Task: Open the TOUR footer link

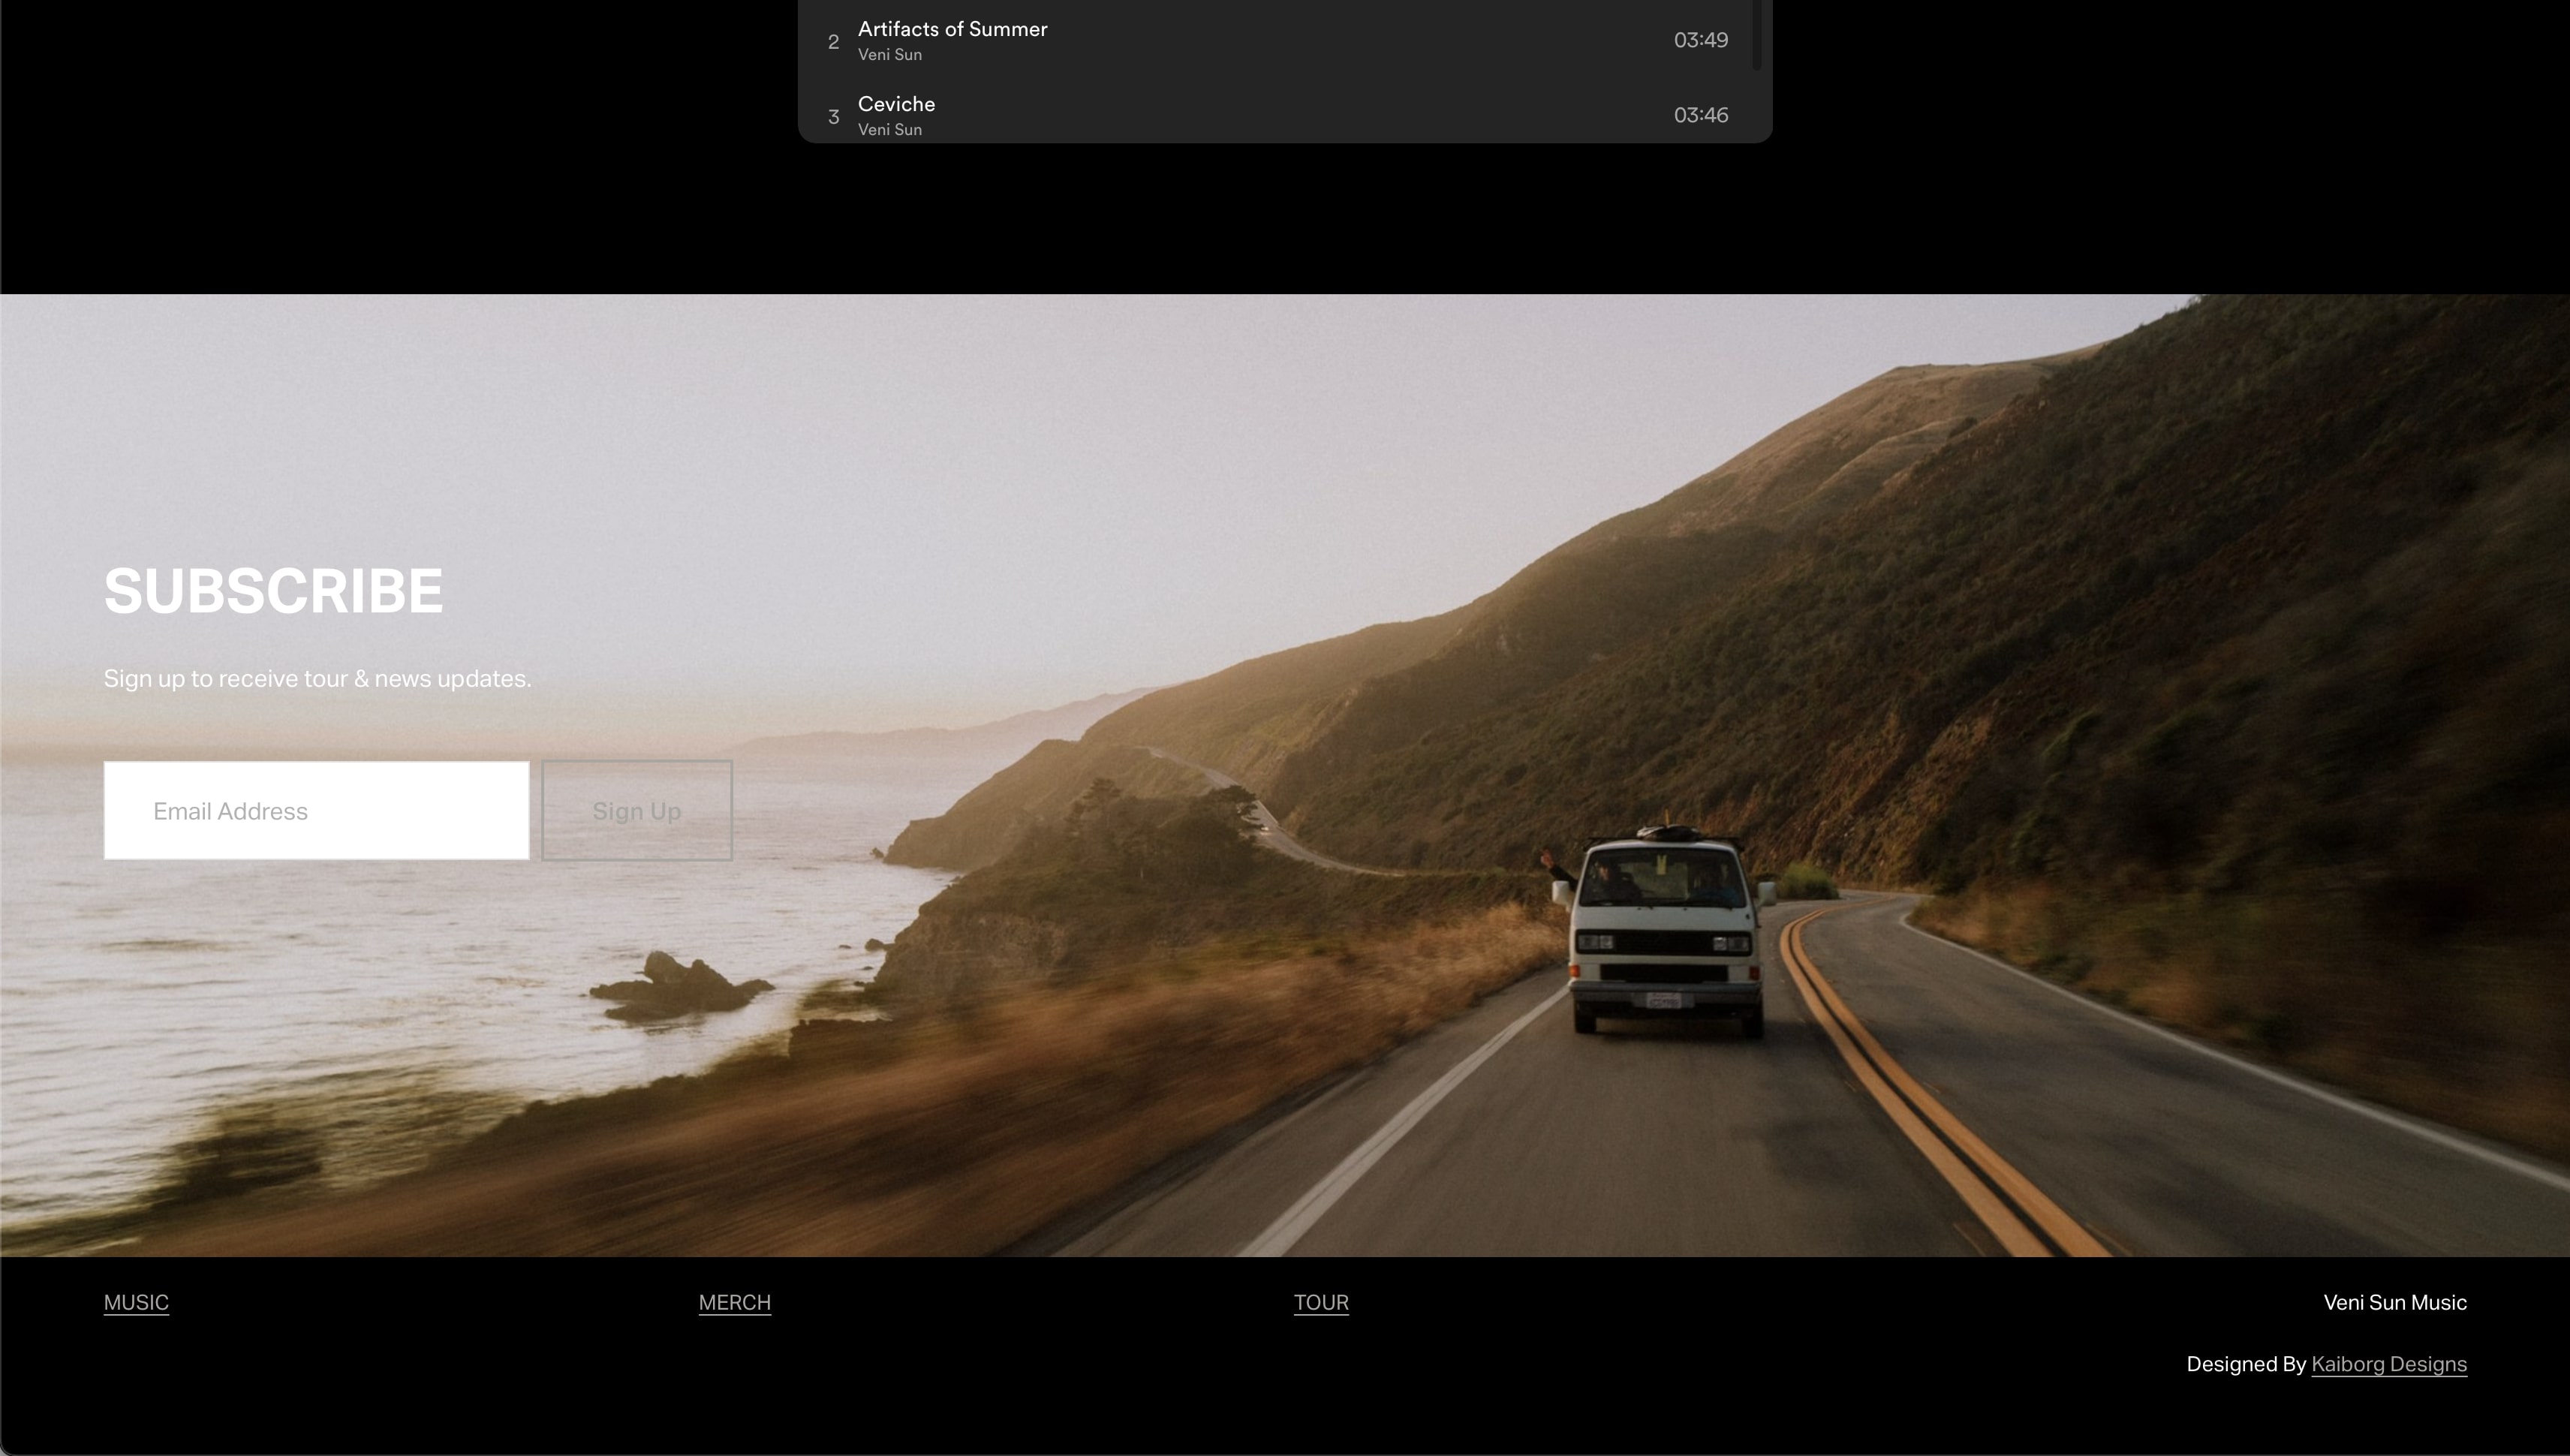Action: click(1321, 1303)
